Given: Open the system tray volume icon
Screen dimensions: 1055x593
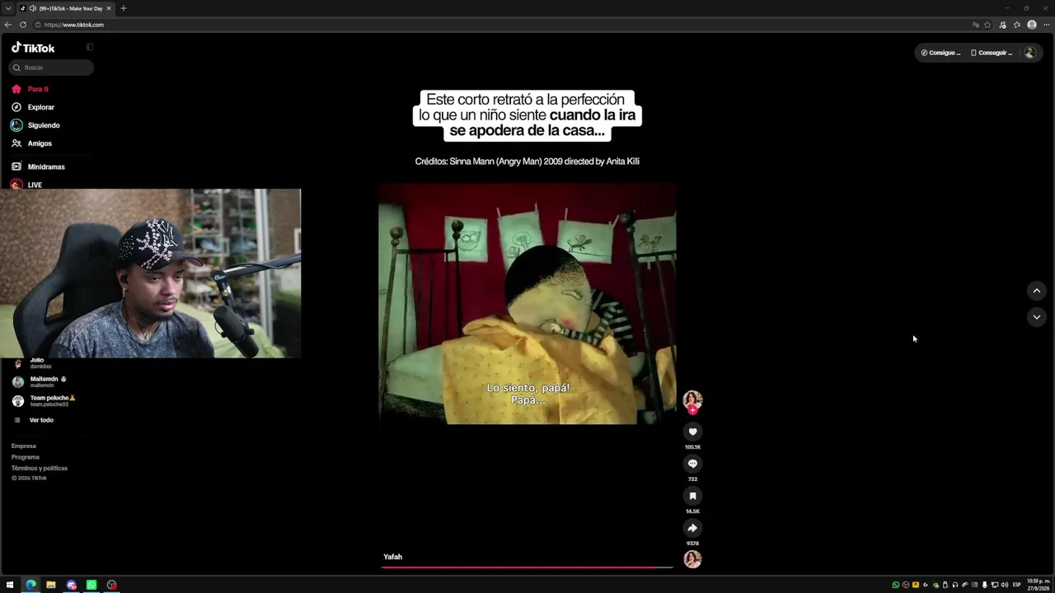Looking at the screenshot, I should [x=1004, y=585].
